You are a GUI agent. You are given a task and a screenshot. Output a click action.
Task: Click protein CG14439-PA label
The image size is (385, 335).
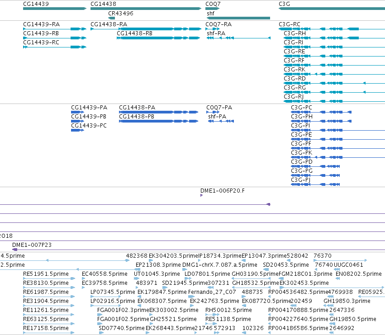click(89, 108)
